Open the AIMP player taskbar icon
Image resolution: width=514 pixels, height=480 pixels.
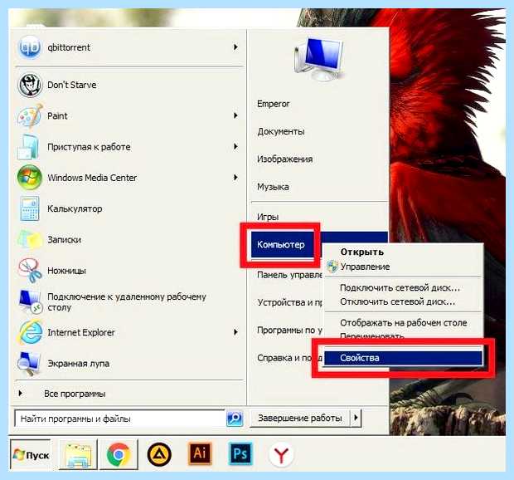point(159,455)
